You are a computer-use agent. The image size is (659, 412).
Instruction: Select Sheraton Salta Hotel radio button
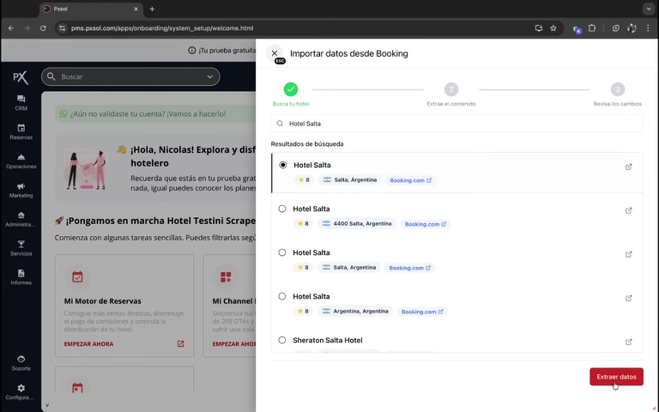click(x=282, y=340)
